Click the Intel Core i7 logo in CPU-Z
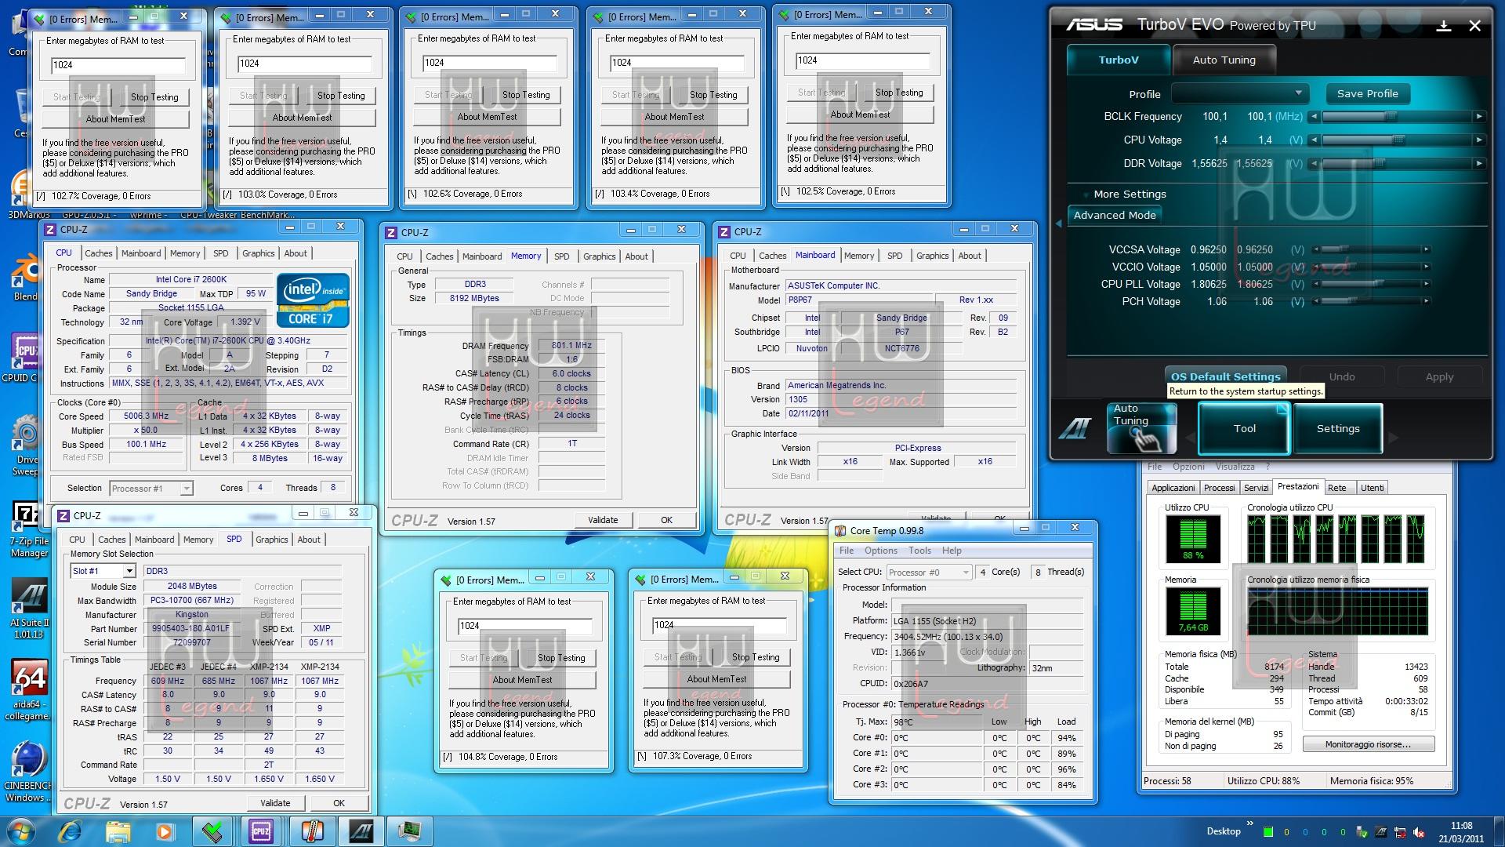The width and height of the screenshot is (1505, 847). (313, 300)
